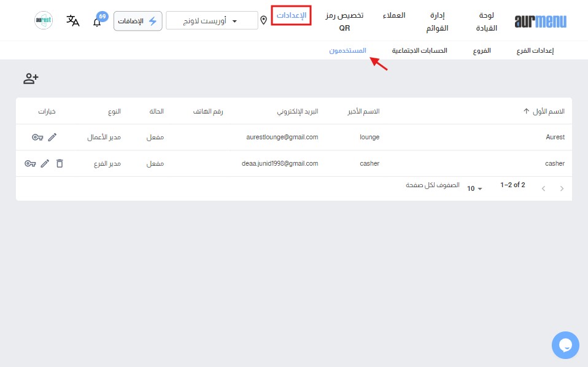Open the notifications bell
Screen dimensions: 588x367
tap(97, 22)
